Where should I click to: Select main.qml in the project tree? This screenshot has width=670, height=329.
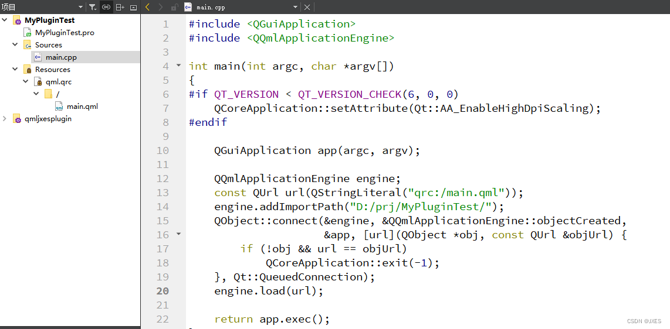[x=82, y=107]
